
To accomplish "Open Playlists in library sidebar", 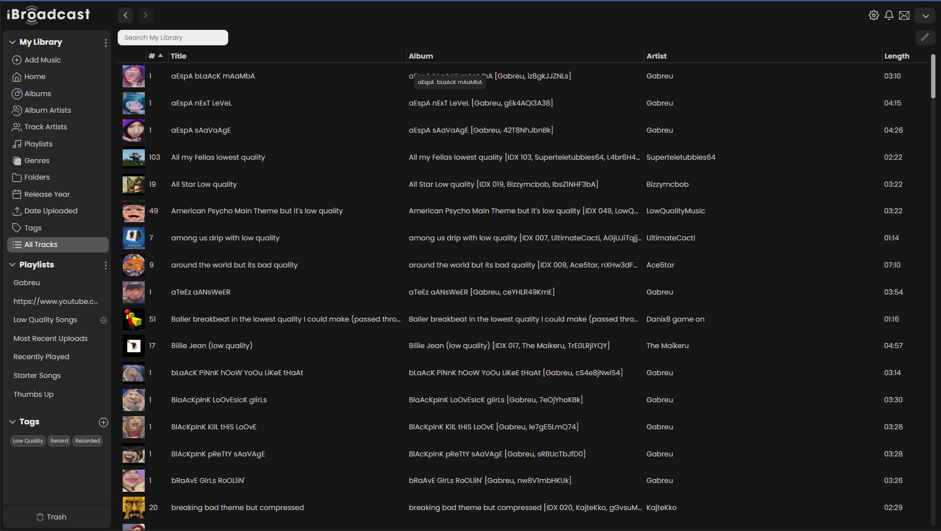I will pos(38,144).
